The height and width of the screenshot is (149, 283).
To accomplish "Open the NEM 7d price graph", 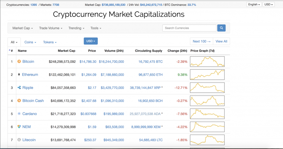I will (x=207, y=127).
